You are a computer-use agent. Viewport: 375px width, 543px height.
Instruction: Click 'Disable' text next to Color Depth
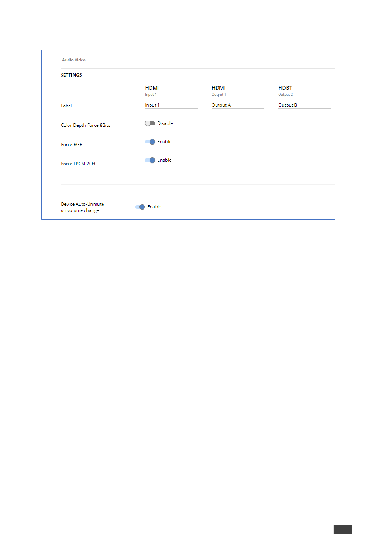(165, 123)
